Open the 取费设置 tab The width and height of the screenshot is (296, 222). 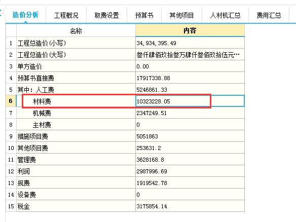pyautogui.click(x=106, y=15)
